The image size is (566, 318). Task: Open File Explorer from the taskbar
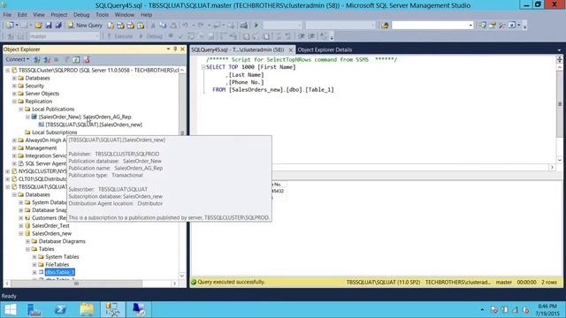pos(87,310)
